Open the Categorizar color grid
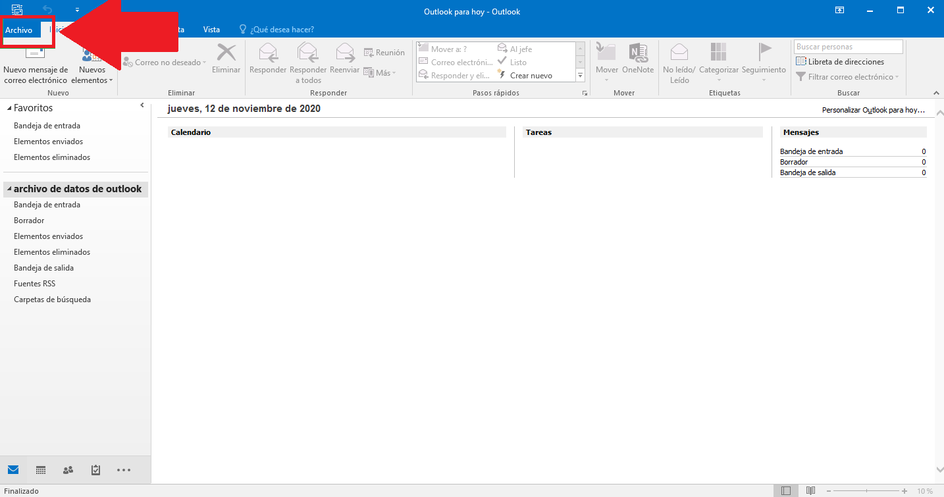The image size is (944, 497). point(718,53)
